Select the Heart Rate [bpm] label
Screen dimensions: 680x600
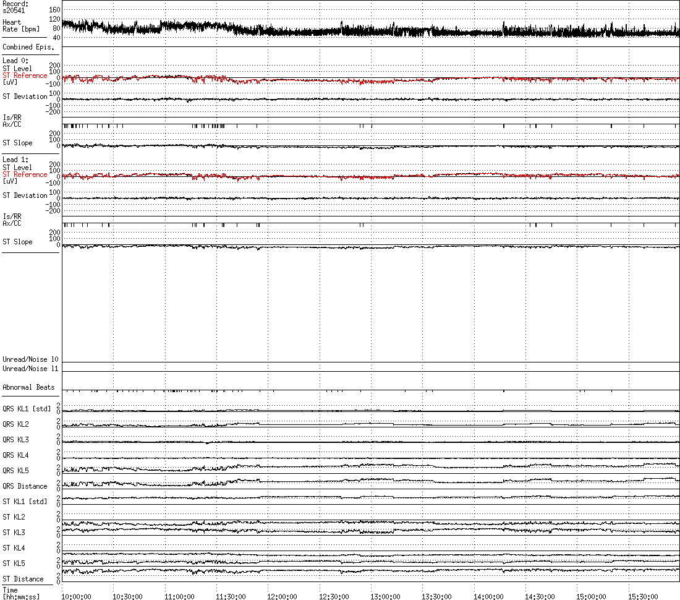pos(16,26)
